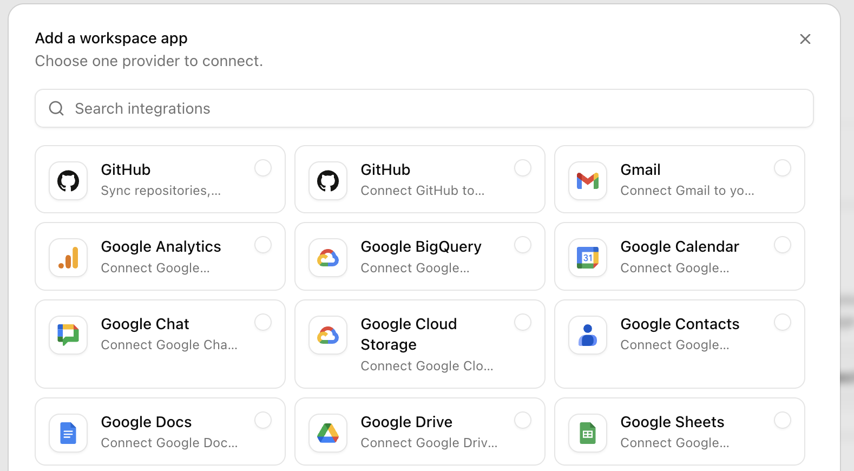Image resolution: width=854 pixels, height=471 pixels.
Task: Select the Google Docs radio button
Action: point(263,420)
